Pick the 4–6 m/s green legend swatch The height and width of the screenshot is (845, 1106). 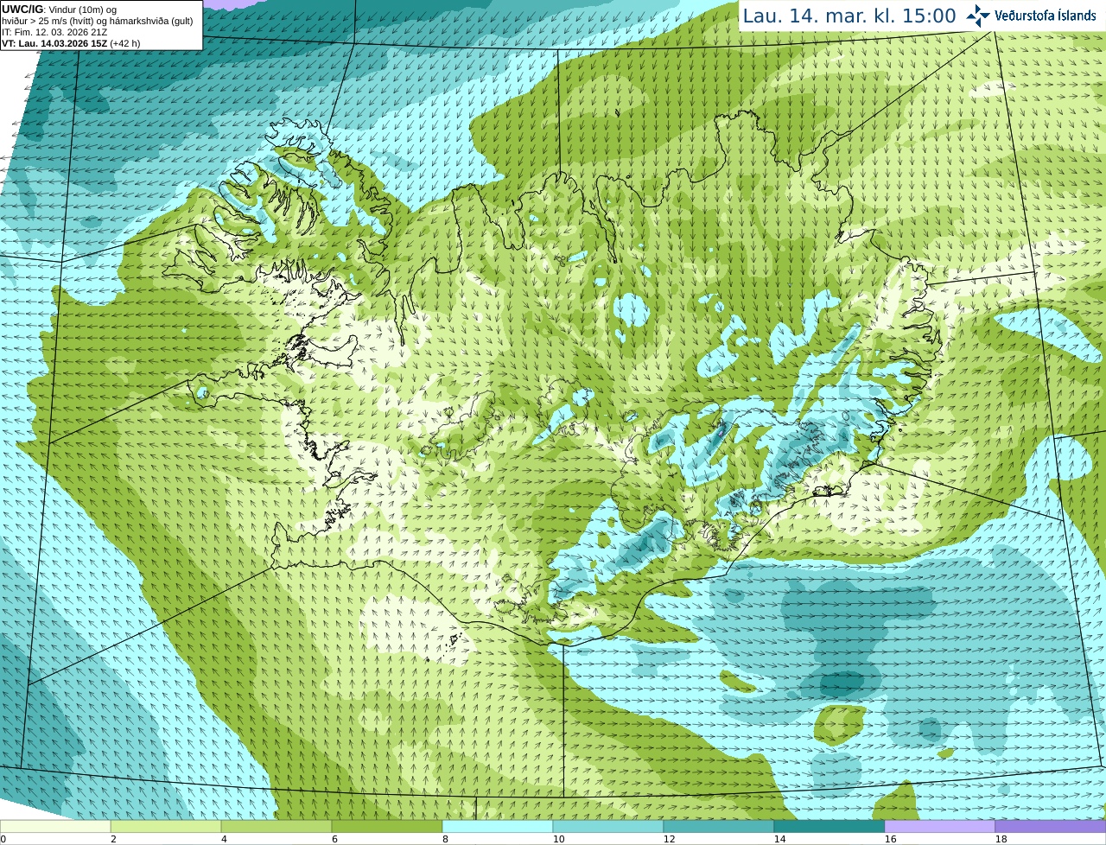(276, 826)
